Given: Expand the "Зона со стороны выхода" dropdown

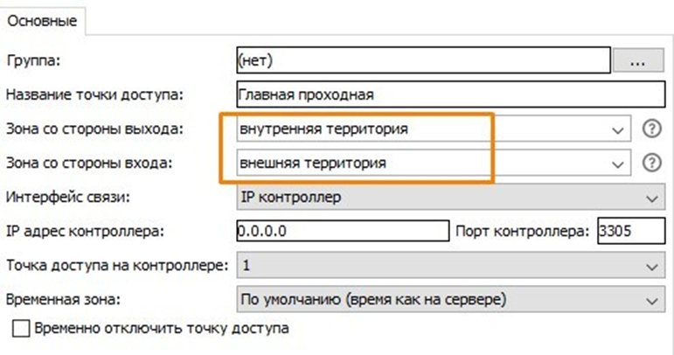Looking at the screenshot, I should pyautogui.click(x=618, y=129).
